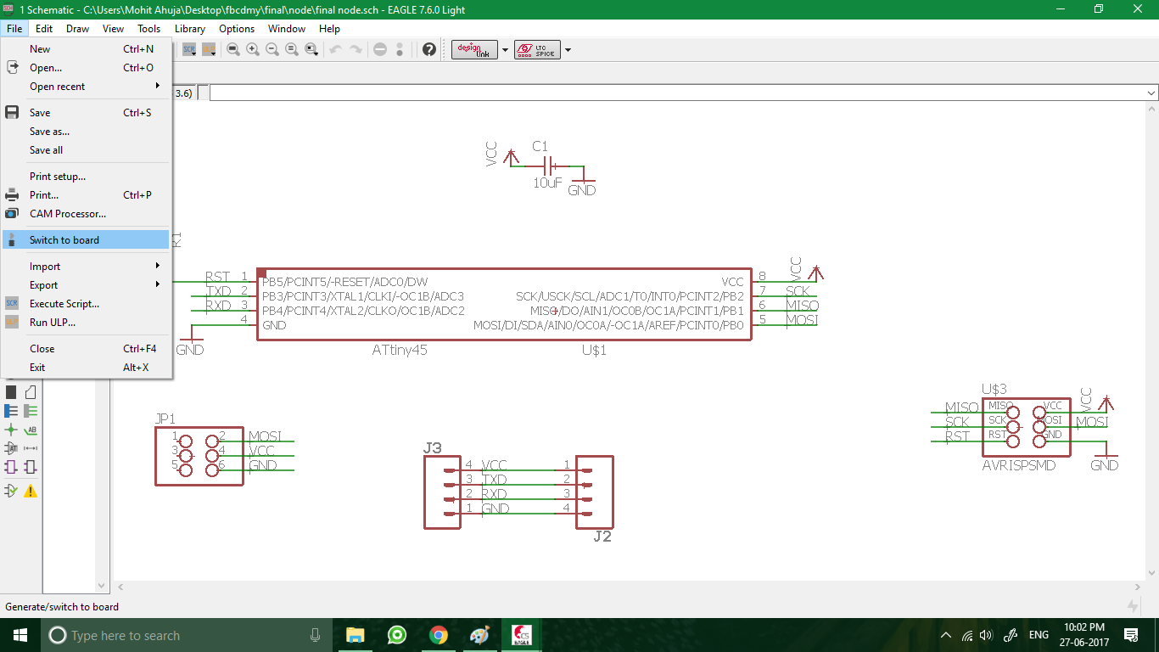Click the command line input field
The image size is (1159, 652).
(x=677, y=93)
